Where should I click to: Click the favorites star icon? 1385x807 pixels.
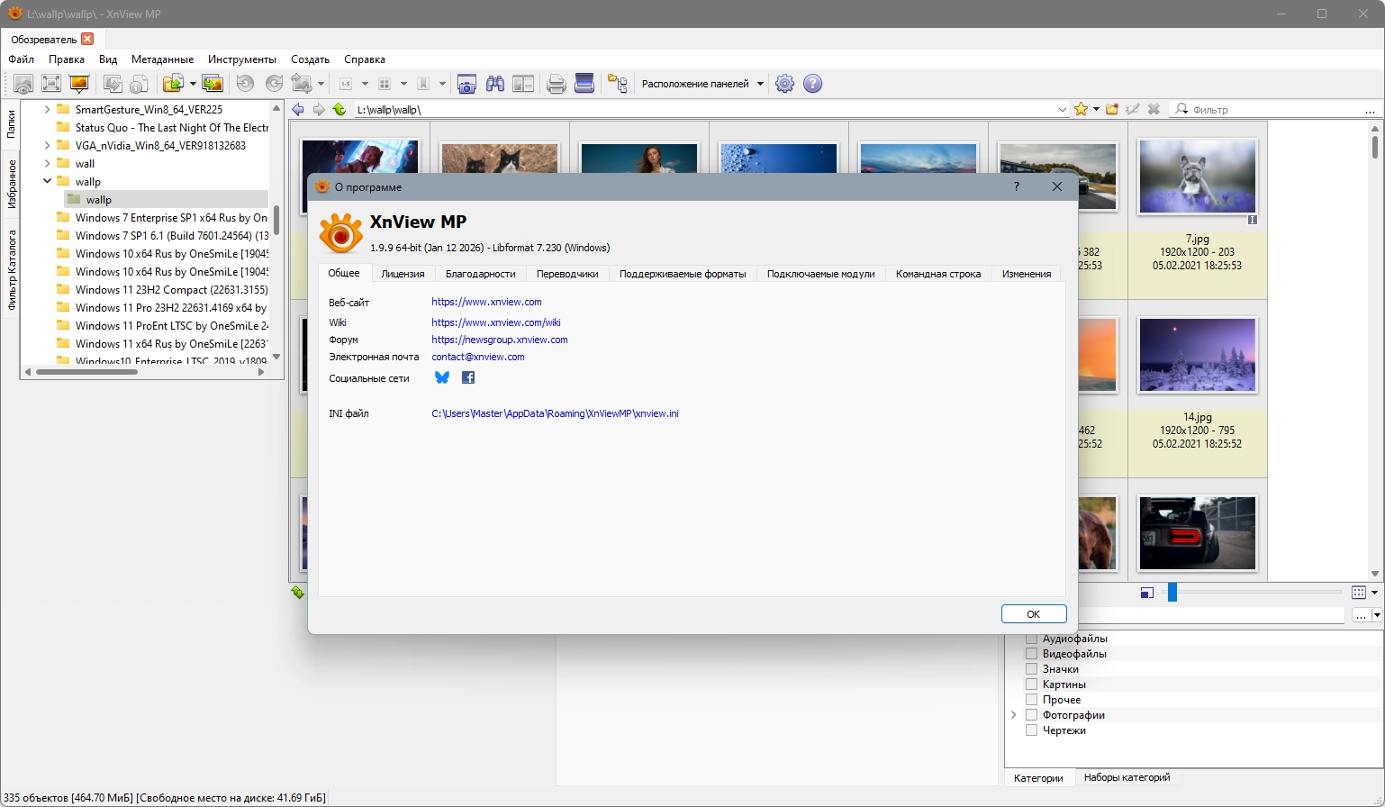[1082, 109]
